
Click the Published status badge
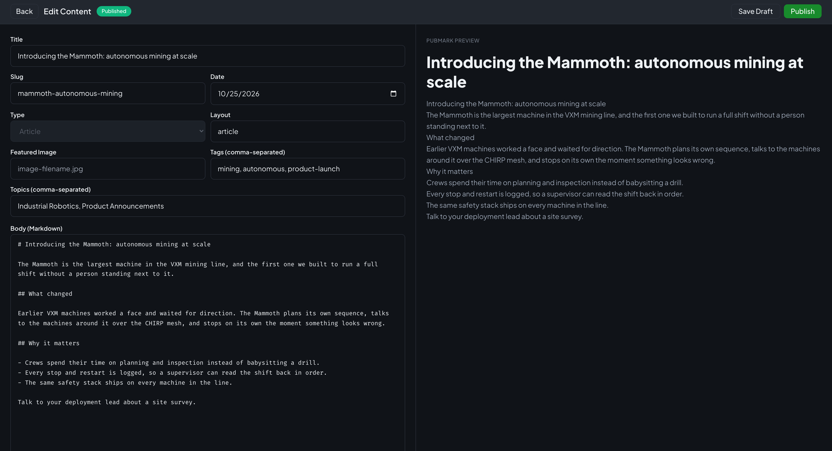tap(114, 11)
